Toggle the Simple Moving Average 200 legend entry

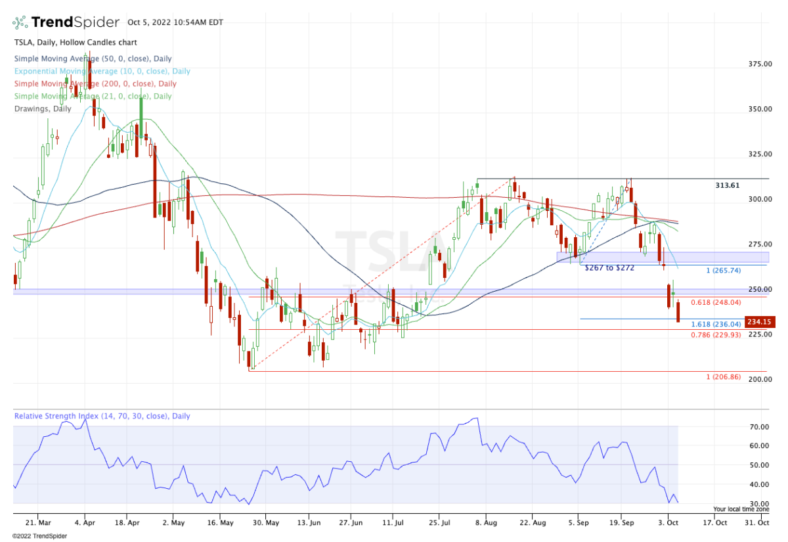click(96, 83)
